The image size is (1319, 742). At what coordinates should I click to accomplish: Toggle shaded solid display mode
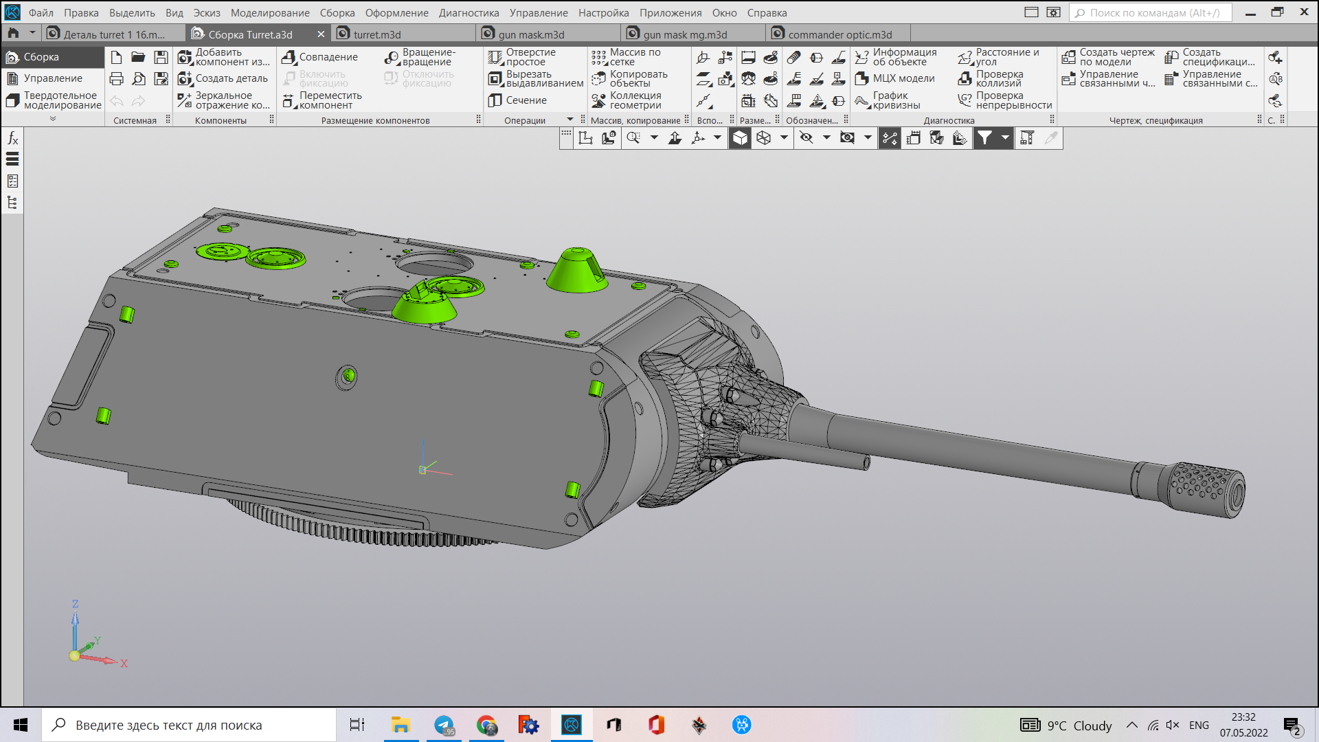tap(740, 138)
